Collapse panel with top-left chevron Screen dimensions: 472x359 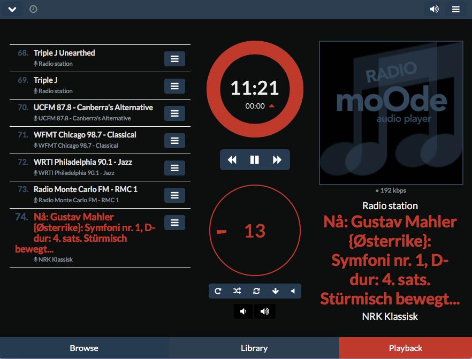tap(12, 9)
